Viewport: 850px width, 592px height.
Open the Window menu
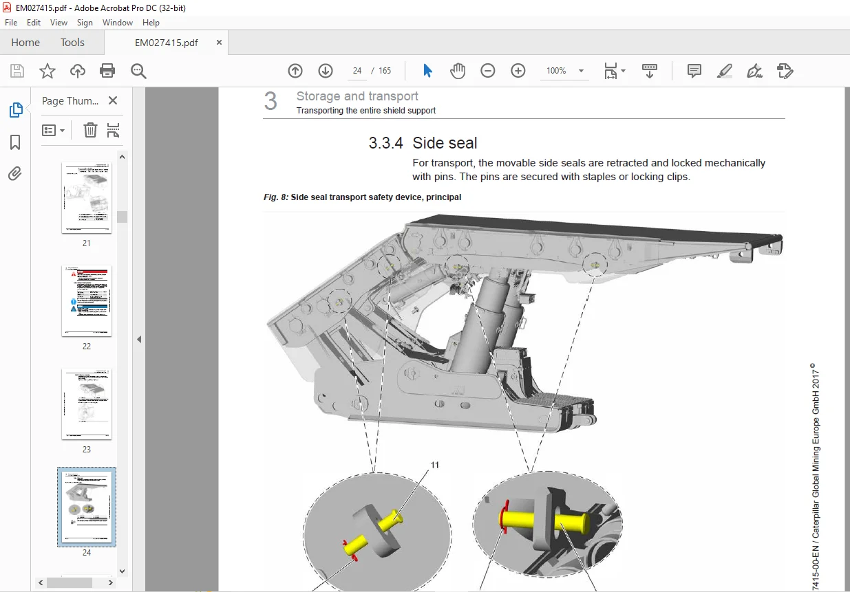click(118, 23)
